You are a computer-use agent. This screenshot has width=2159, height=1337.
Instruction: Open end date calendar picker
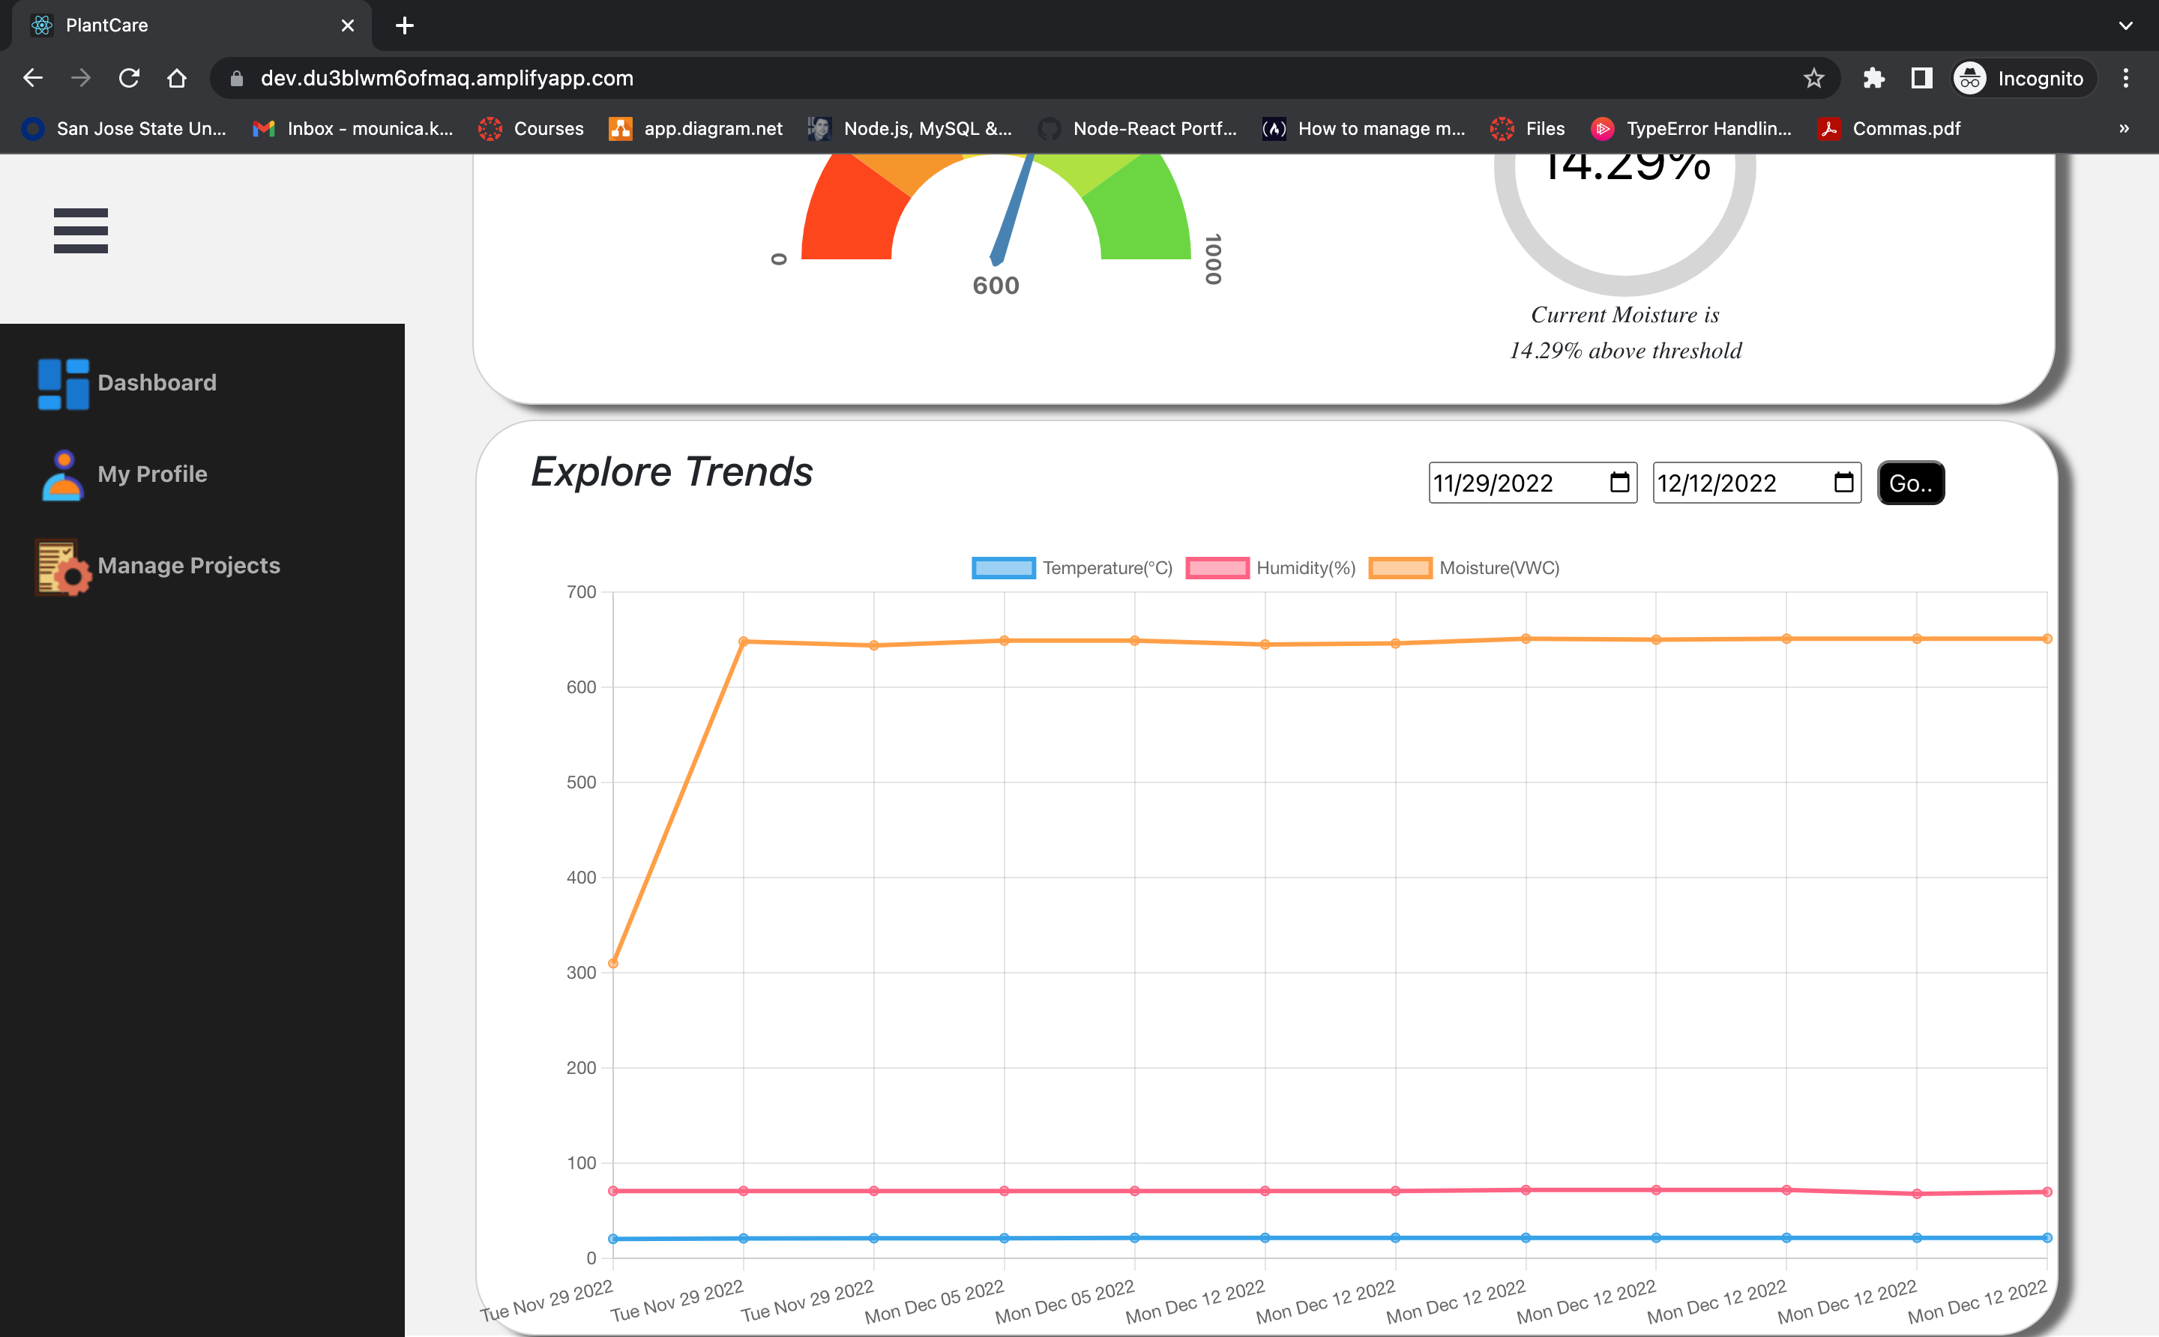(1843, 483)
